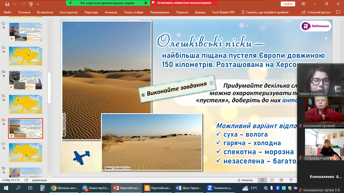
Task: Undo the last action in quick access toolbar
Action: pyautogui.click(x=14, y=4)
